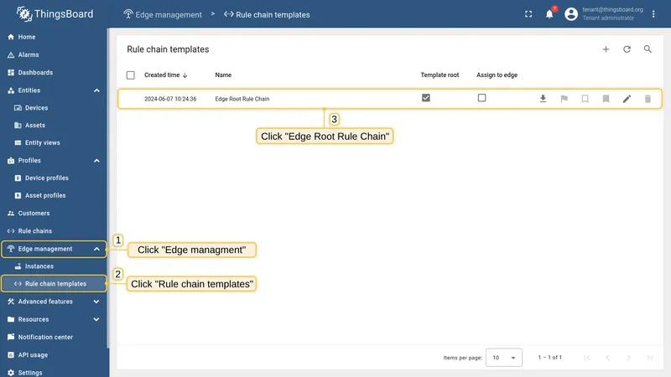Edit the Edge Root Rule Chain

point(627,99)
